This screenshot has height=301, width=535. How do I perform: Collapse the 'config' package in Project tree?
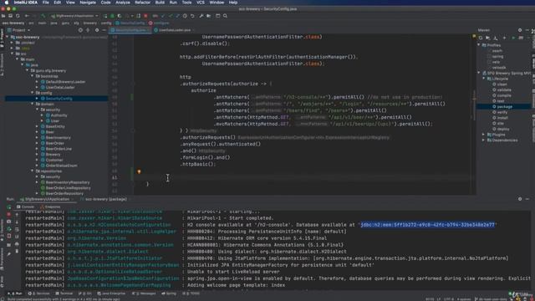33,93
